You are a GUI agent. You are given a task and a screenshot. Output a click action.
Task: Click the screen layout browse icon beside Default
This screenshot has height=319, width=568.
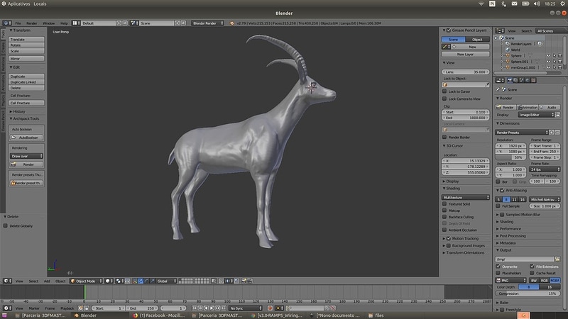coord(75,23)
